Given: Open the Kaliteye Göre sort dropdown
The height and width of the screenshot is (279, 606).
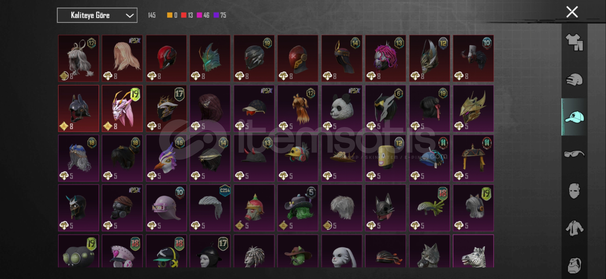Looking at the screenshot, I should point(97,15).
